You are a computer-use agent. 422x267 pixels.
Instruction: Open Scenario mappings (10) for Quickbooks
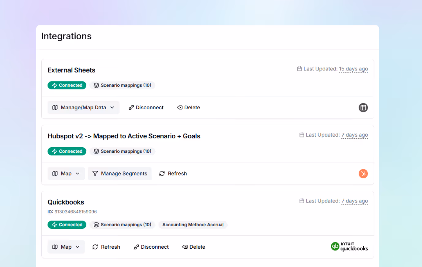coord(122,225)
